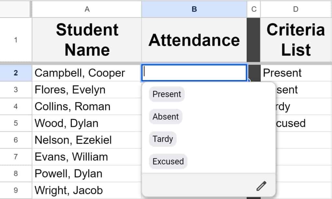Viewport: 332px width, 199px height.
Task: Select row 1 header number
Action: point(16,40)
